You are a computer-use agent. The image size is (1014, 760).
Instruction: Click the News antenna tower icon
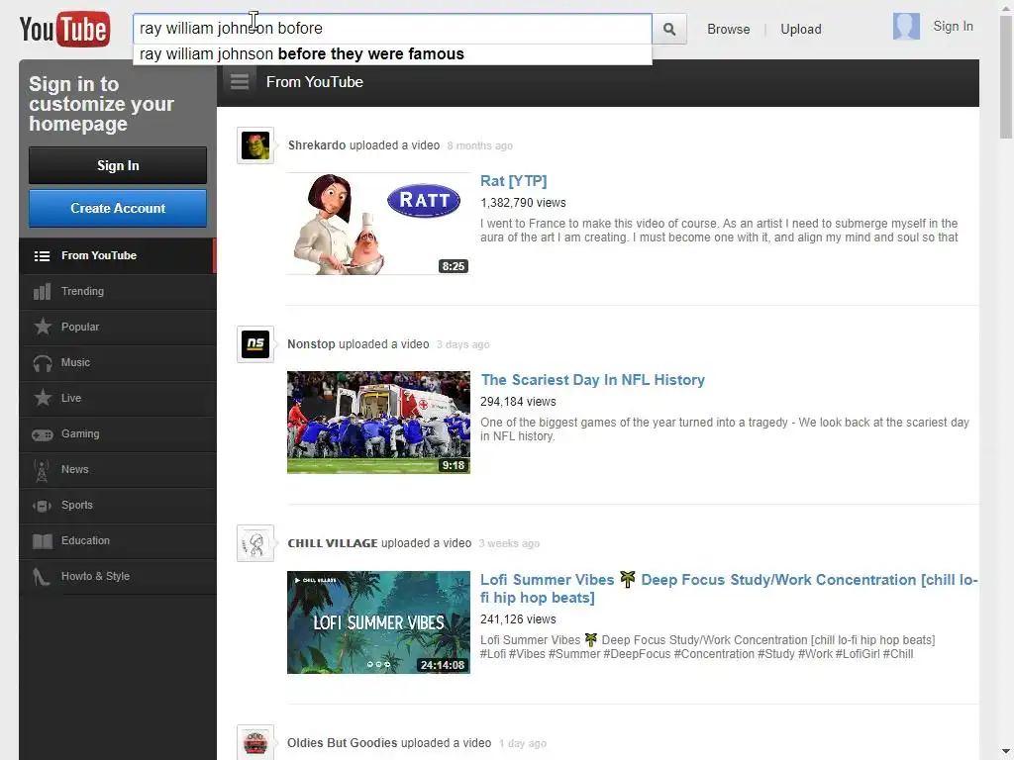(x=42, y=470)
